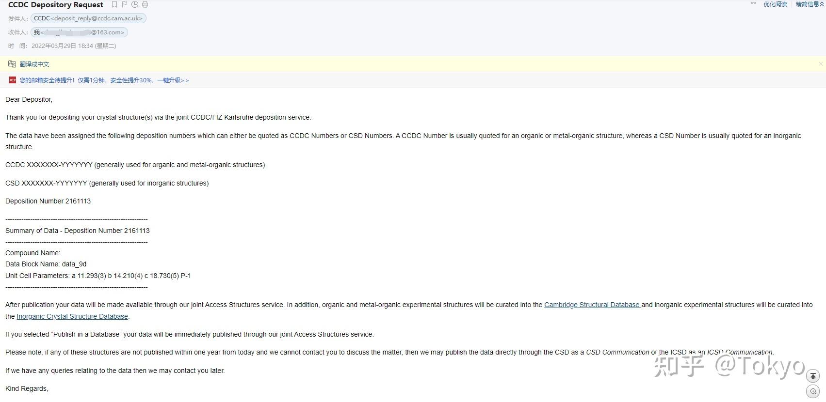This screenshot has height=402, width=826.
Task: Flag this email with the flag icon
Action: 125,5
